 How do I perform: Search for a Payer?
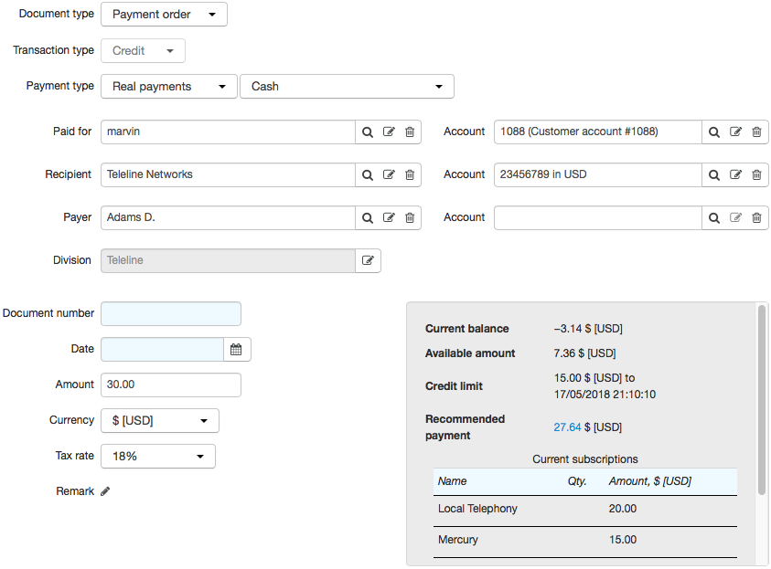tap(368, 218)
